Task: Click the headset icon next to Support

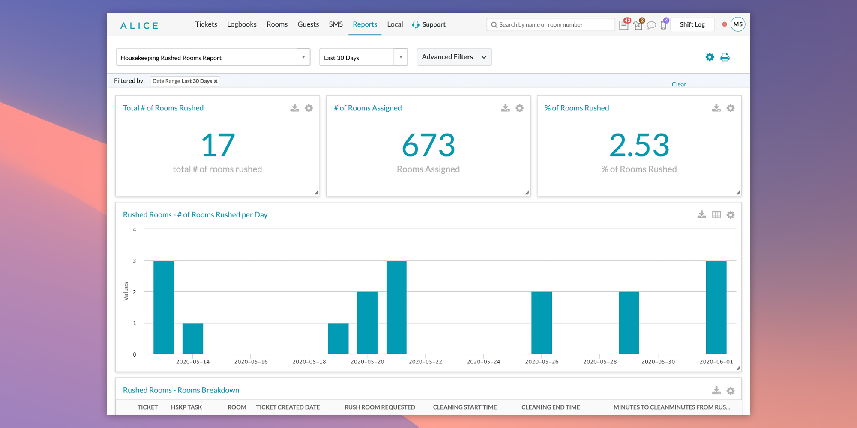Action: (x=415, y=24)
